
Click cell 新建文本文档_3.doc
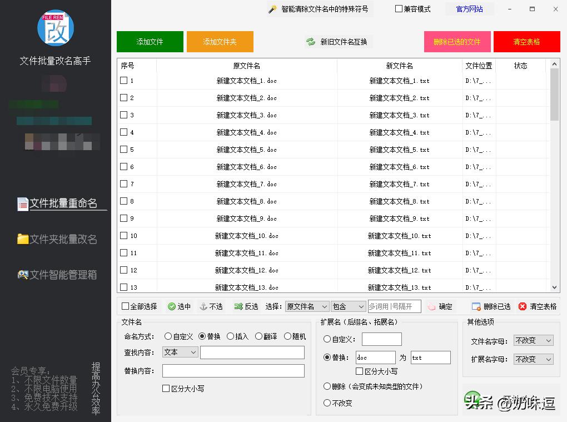tap(247, 115)
